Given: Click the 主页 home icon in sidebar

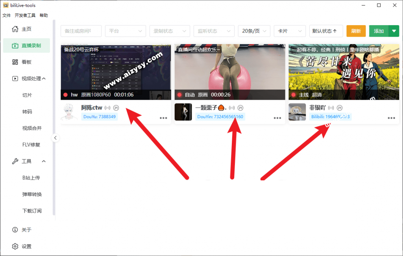Looking at the screenshot, I should [15, 29].
